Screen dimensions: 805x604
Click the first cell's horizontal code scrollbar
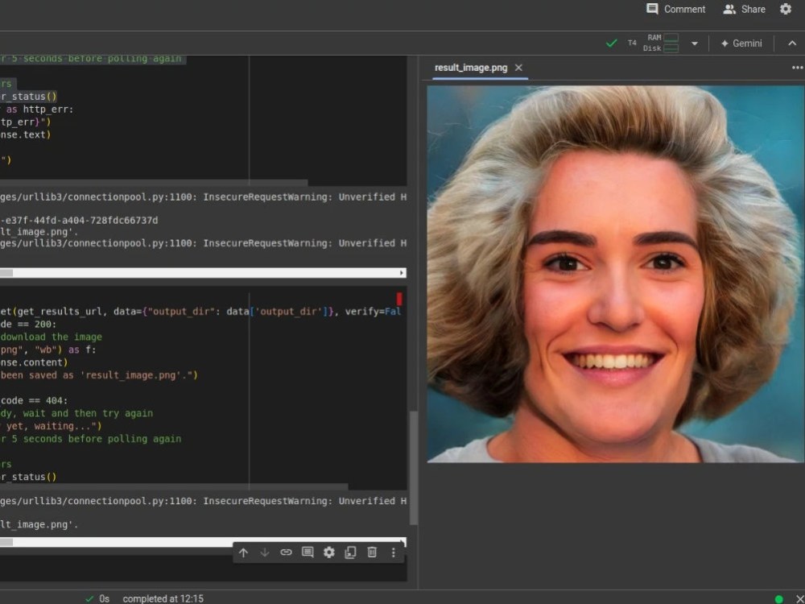154,183
